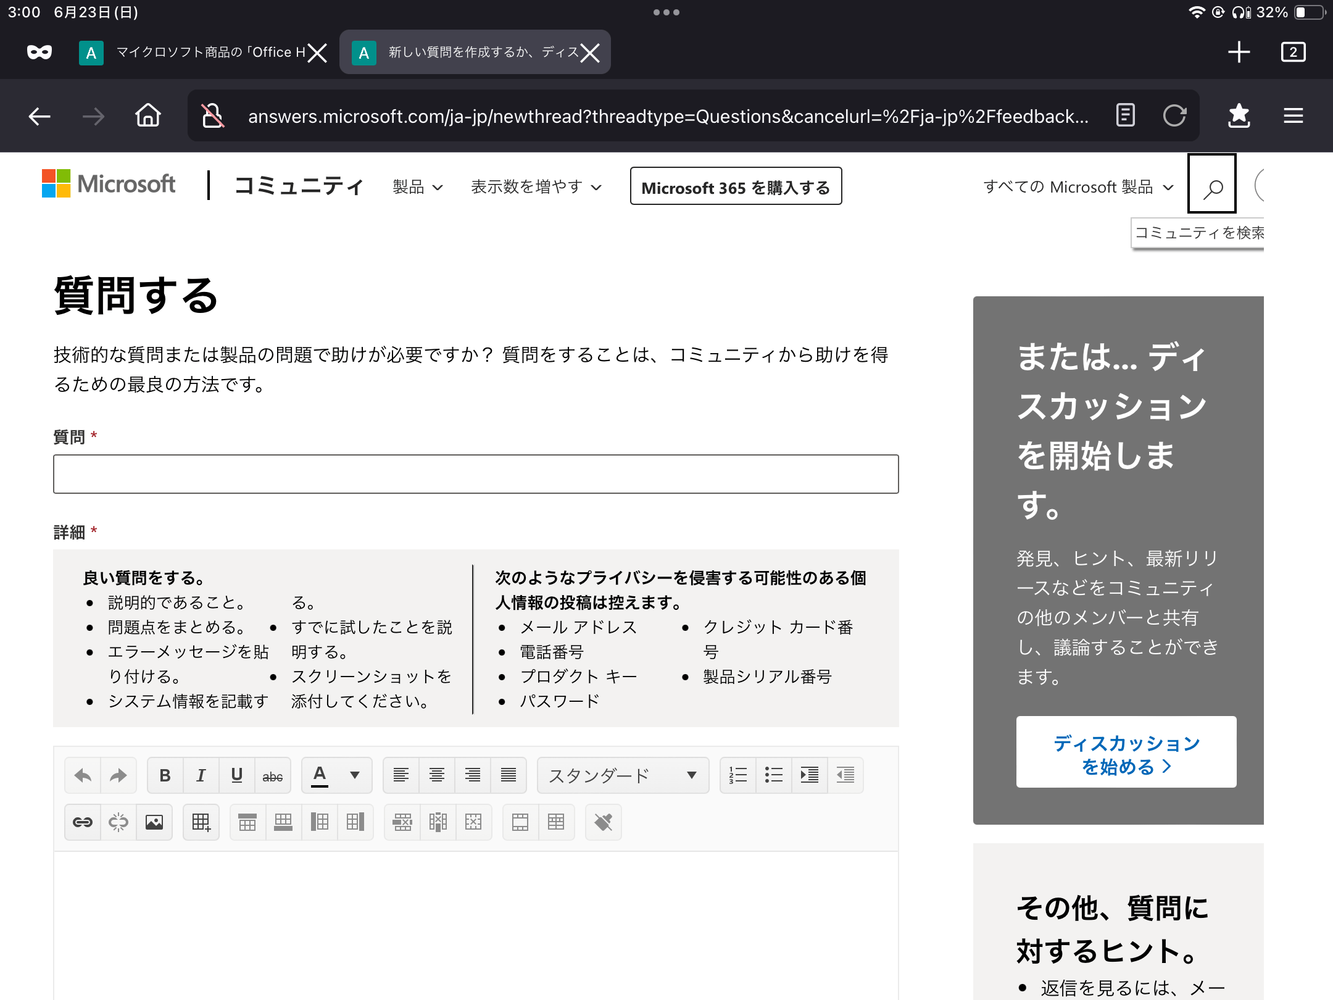1333x1000 pixels.
Task: Toggle underline formatting
Action: click(x=237, y=775)
